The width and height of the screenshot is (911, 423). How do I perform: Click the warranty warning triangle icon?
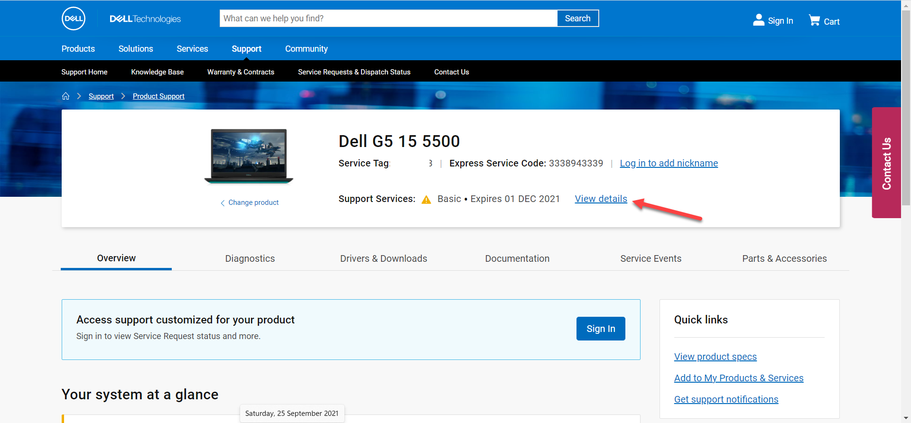[427, 200]
